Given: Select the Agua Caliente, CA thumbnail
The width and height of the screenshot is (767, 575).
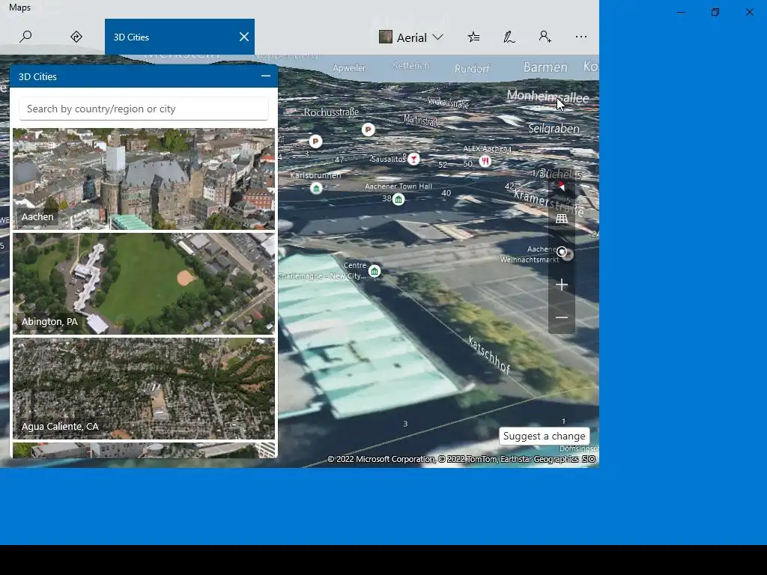Looking at the screenshot, I should point(144,389).
